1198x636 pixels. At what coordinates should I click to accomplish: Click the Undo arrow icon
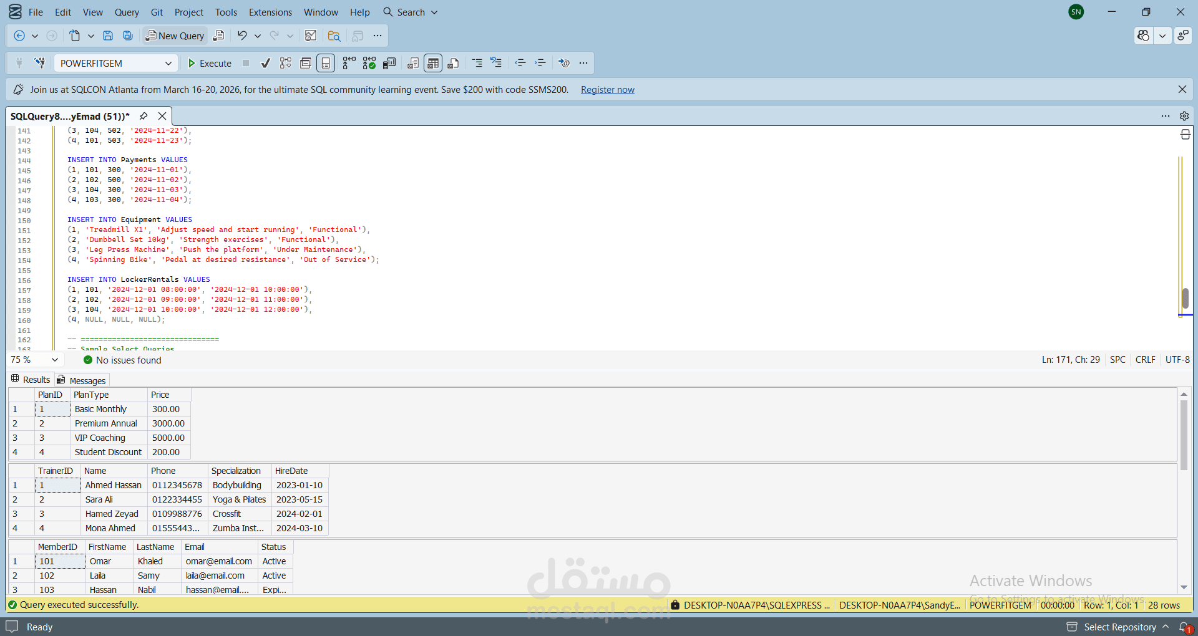242,36
